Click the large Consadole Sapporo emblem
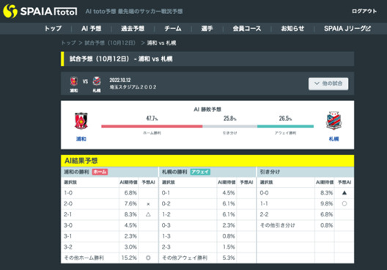This screenshot has height=270, width=387. tap(333, 121)
